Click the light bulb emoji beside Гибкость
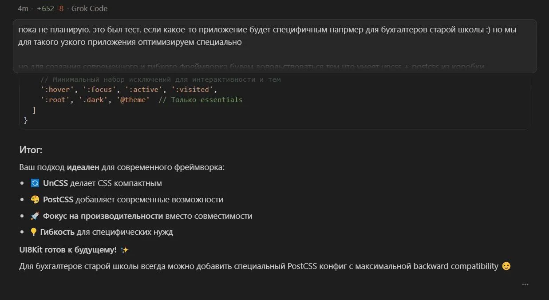Viewport: 549px width, 300px height. pos(33,232)
